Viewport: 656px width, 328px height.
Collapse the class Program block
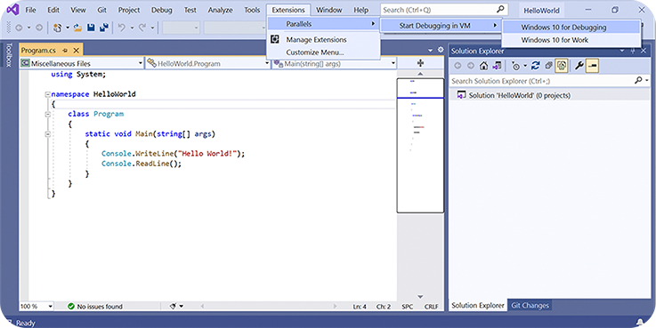[48, 114]
